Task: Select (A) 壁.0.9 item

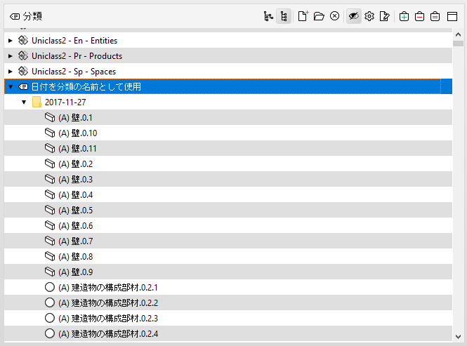Action: pos(228,272)
